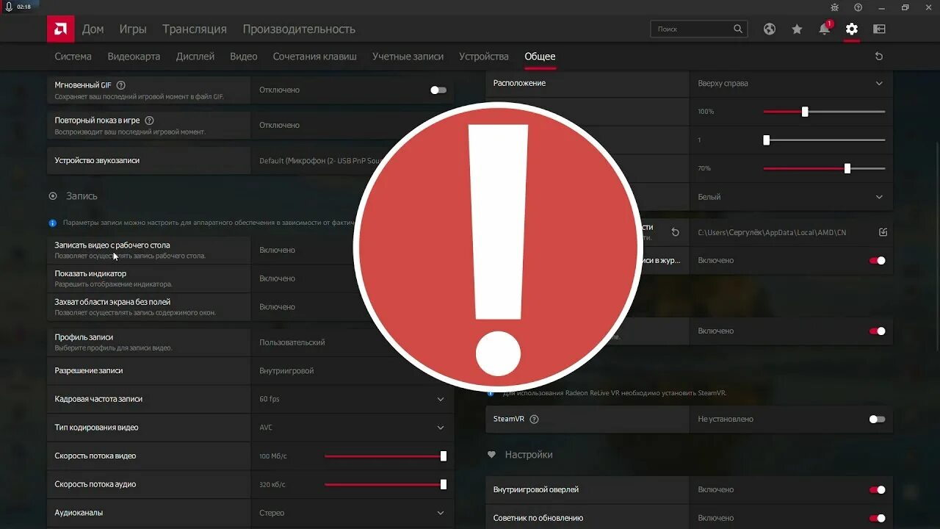Turn off the Внутриигровой оверлей toggle
The image size is (940, 529).
pos(877,489)
